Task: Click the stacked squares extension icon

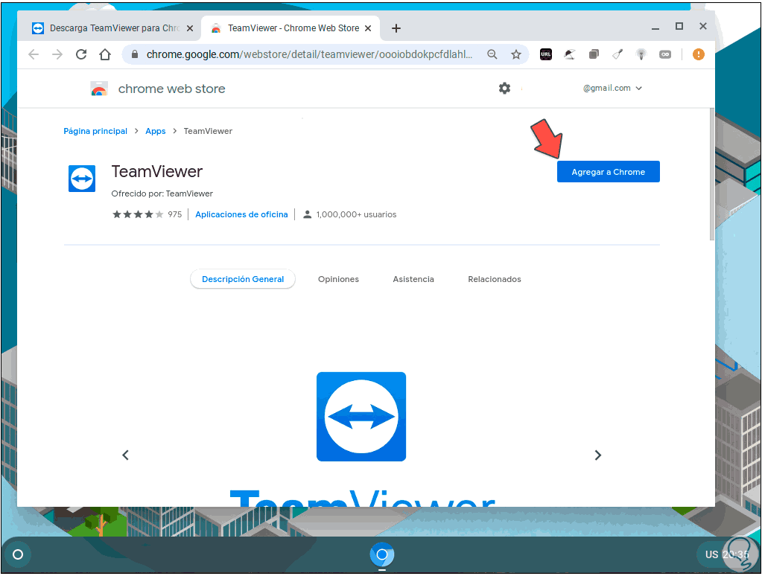Action: 594,54
